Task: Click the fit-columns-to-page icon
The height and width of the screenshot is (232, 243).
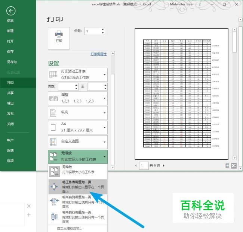Action: tap(54, 201)
